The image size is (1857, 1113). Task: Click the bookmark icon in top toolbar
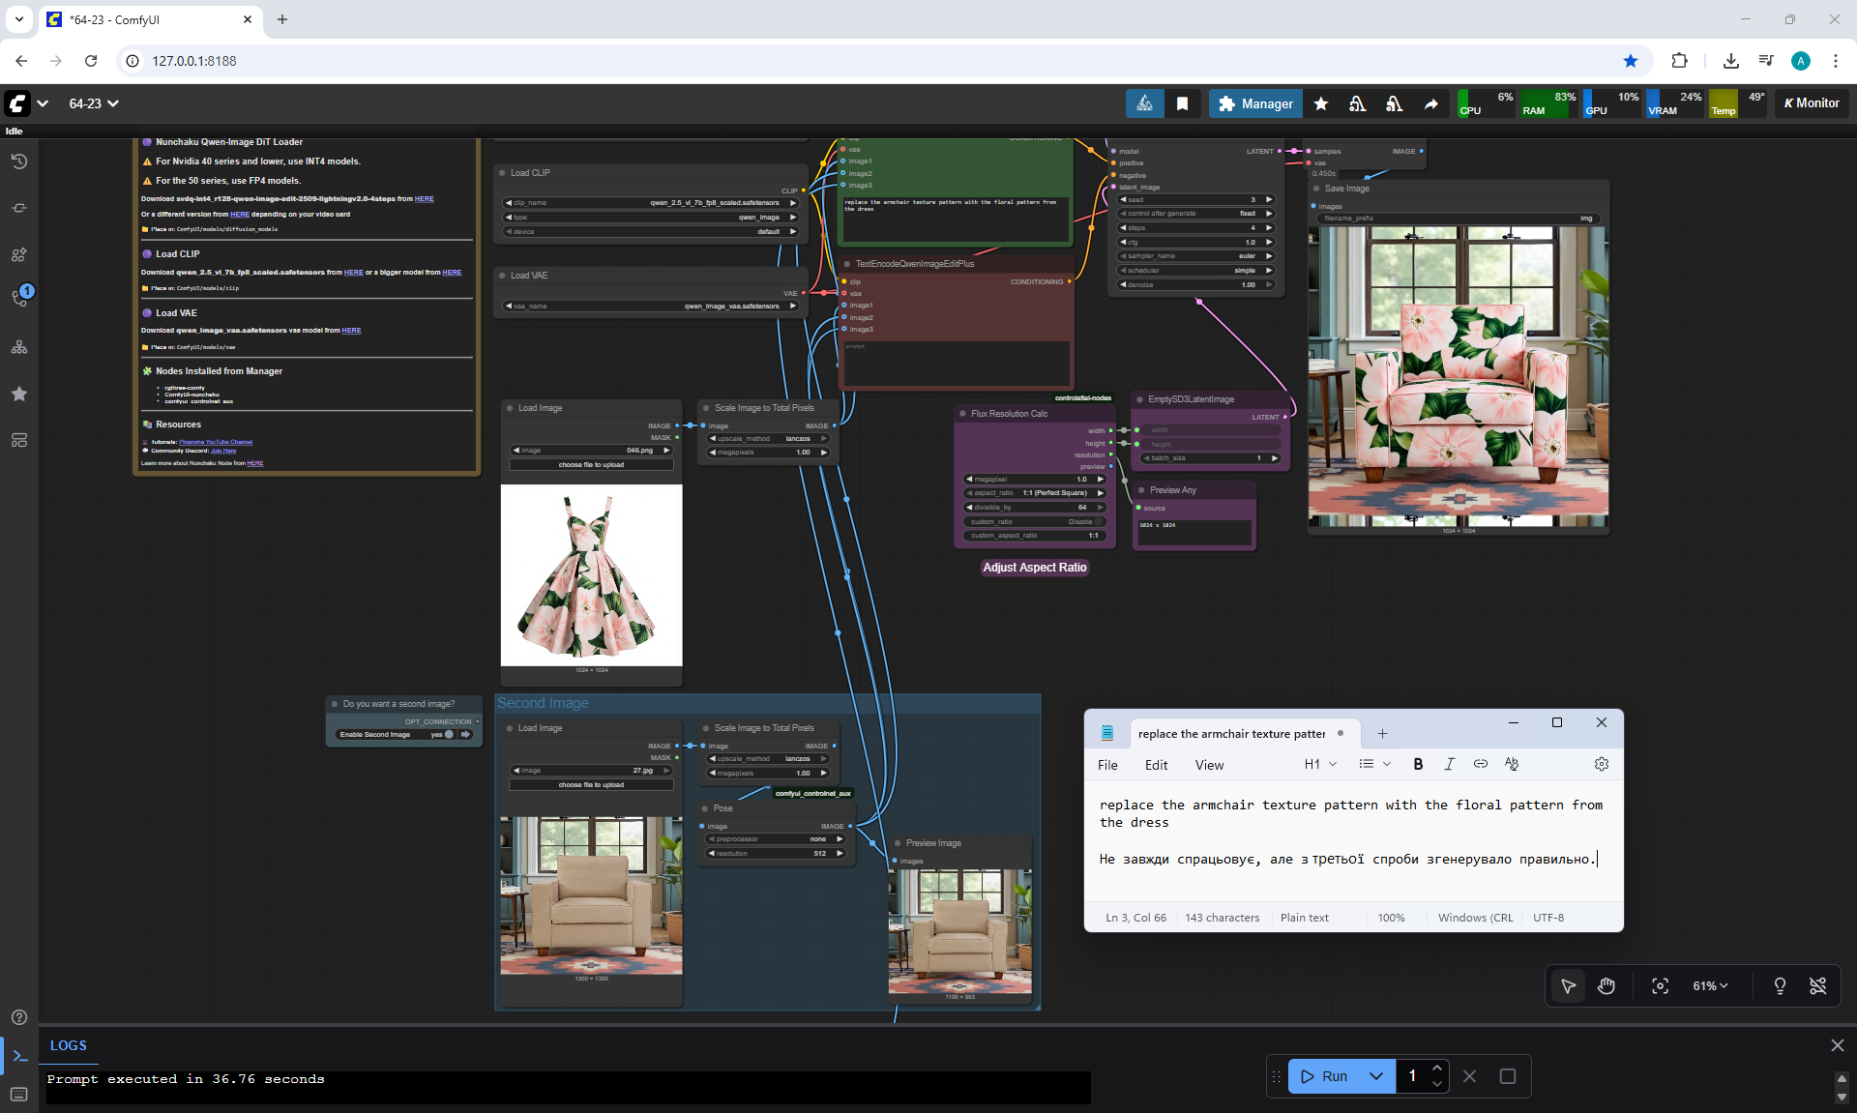1182,103
